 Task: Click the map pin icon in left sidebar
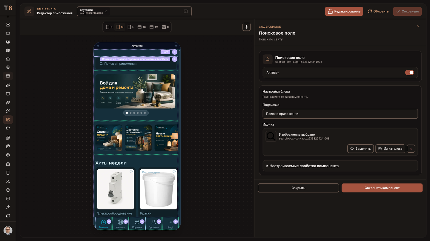(x=8, y=68)
